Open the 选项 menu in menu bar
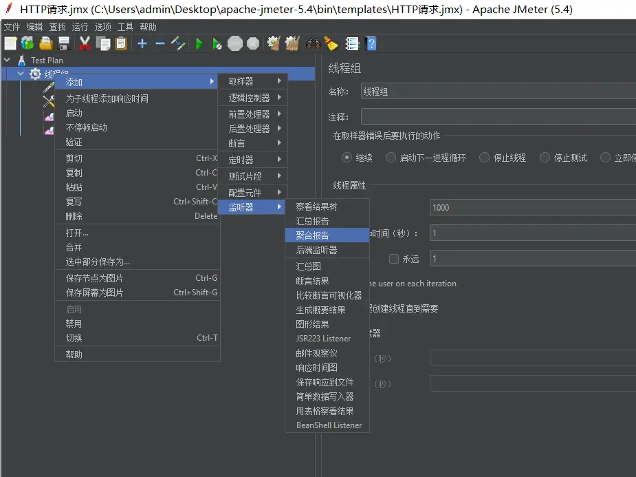Screen dimensions: 636x477 [x=102, y=27]
